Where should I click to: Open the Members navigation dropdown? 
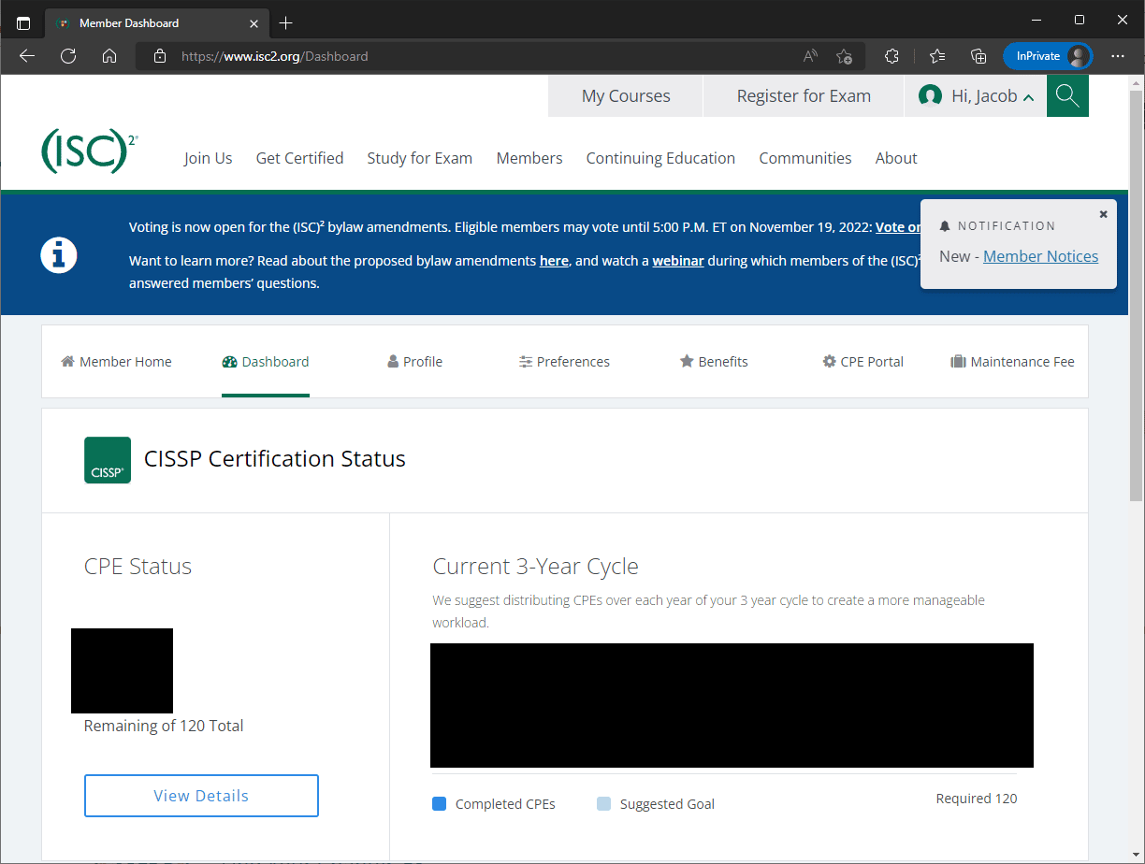click(x=529, y=158)
